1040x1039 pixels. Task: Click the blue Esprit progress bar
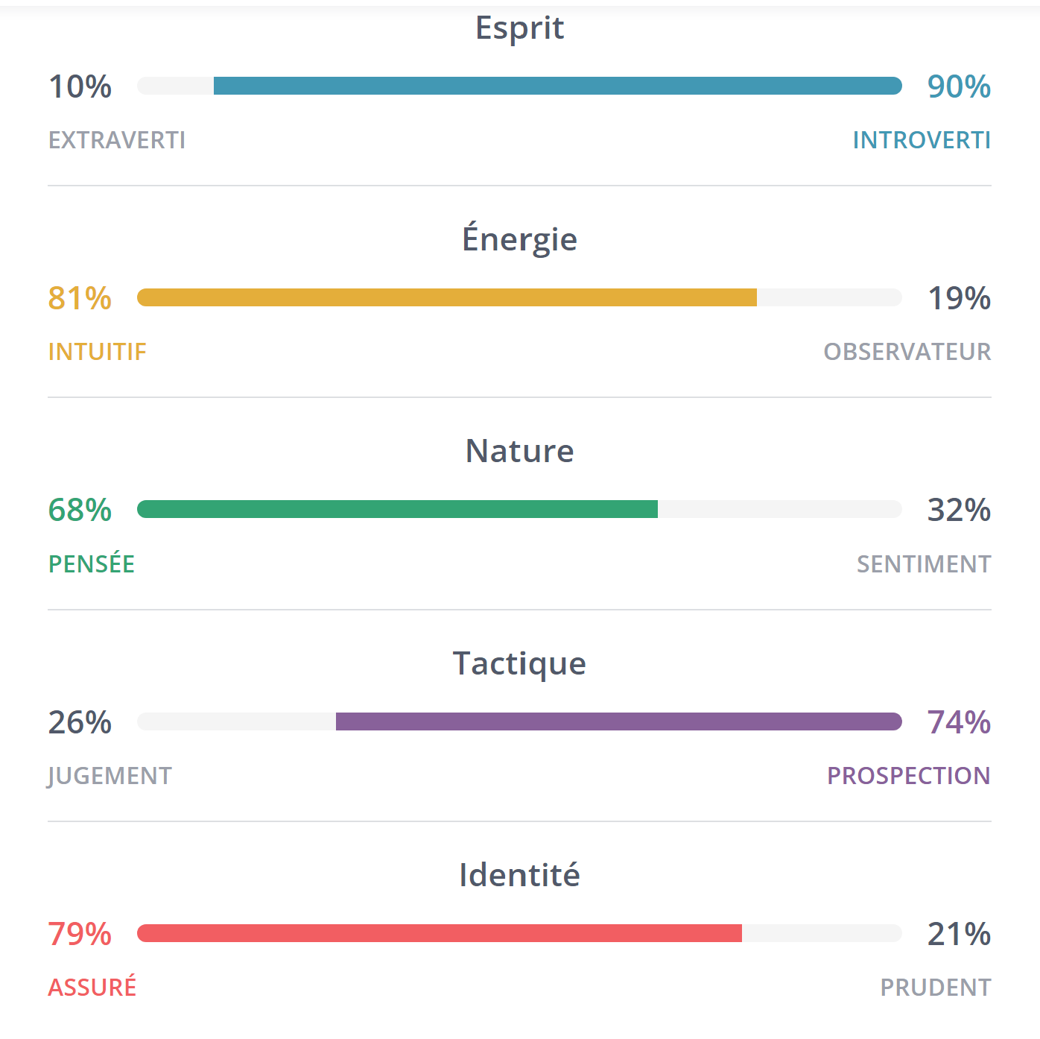point(557,86)
